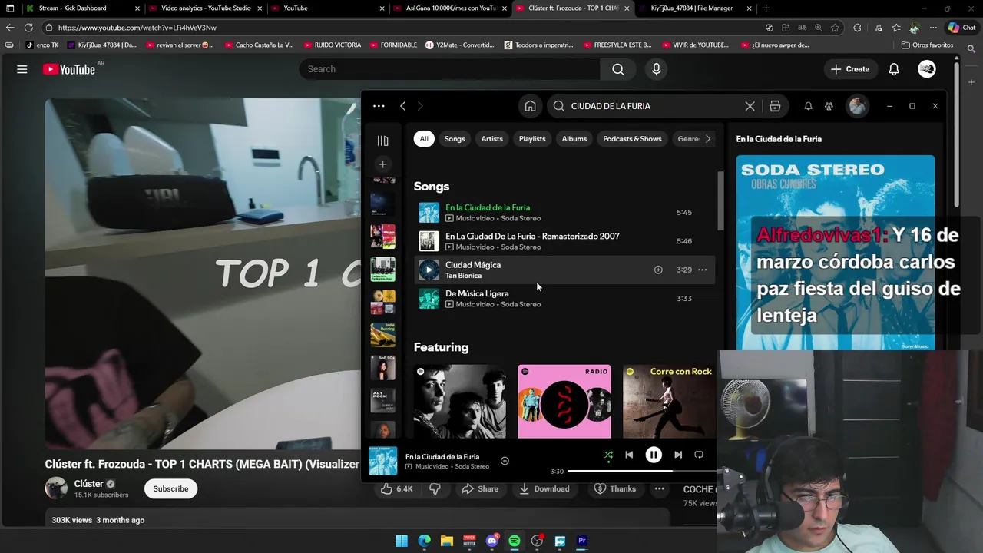Open Discord from the taskbar
The width and height of the screenshot is (983, 553).
pyautogui.click(x=492, y=541)
